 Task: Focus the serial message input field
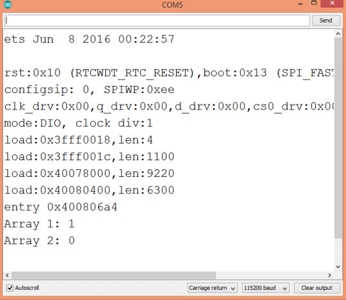tap(157, 21)
